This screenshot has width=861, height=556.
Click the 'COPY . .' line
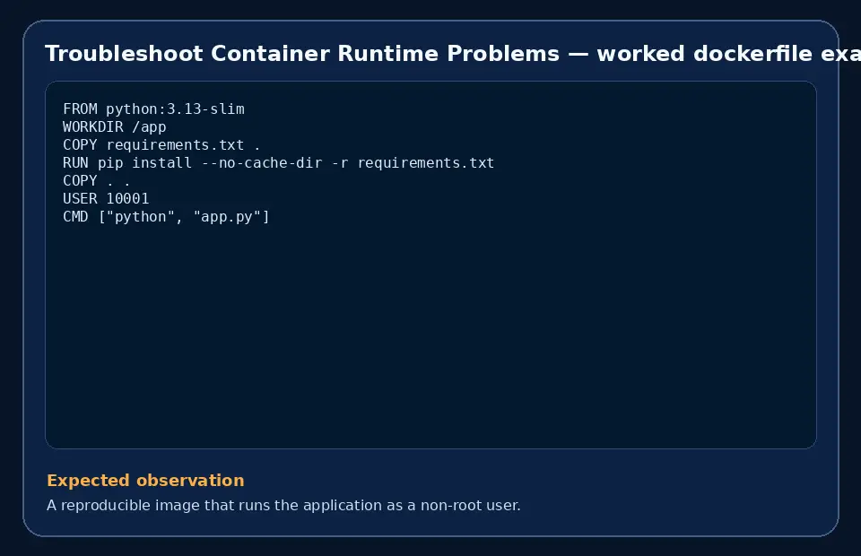pyautogui.click(x=97, y=180)
